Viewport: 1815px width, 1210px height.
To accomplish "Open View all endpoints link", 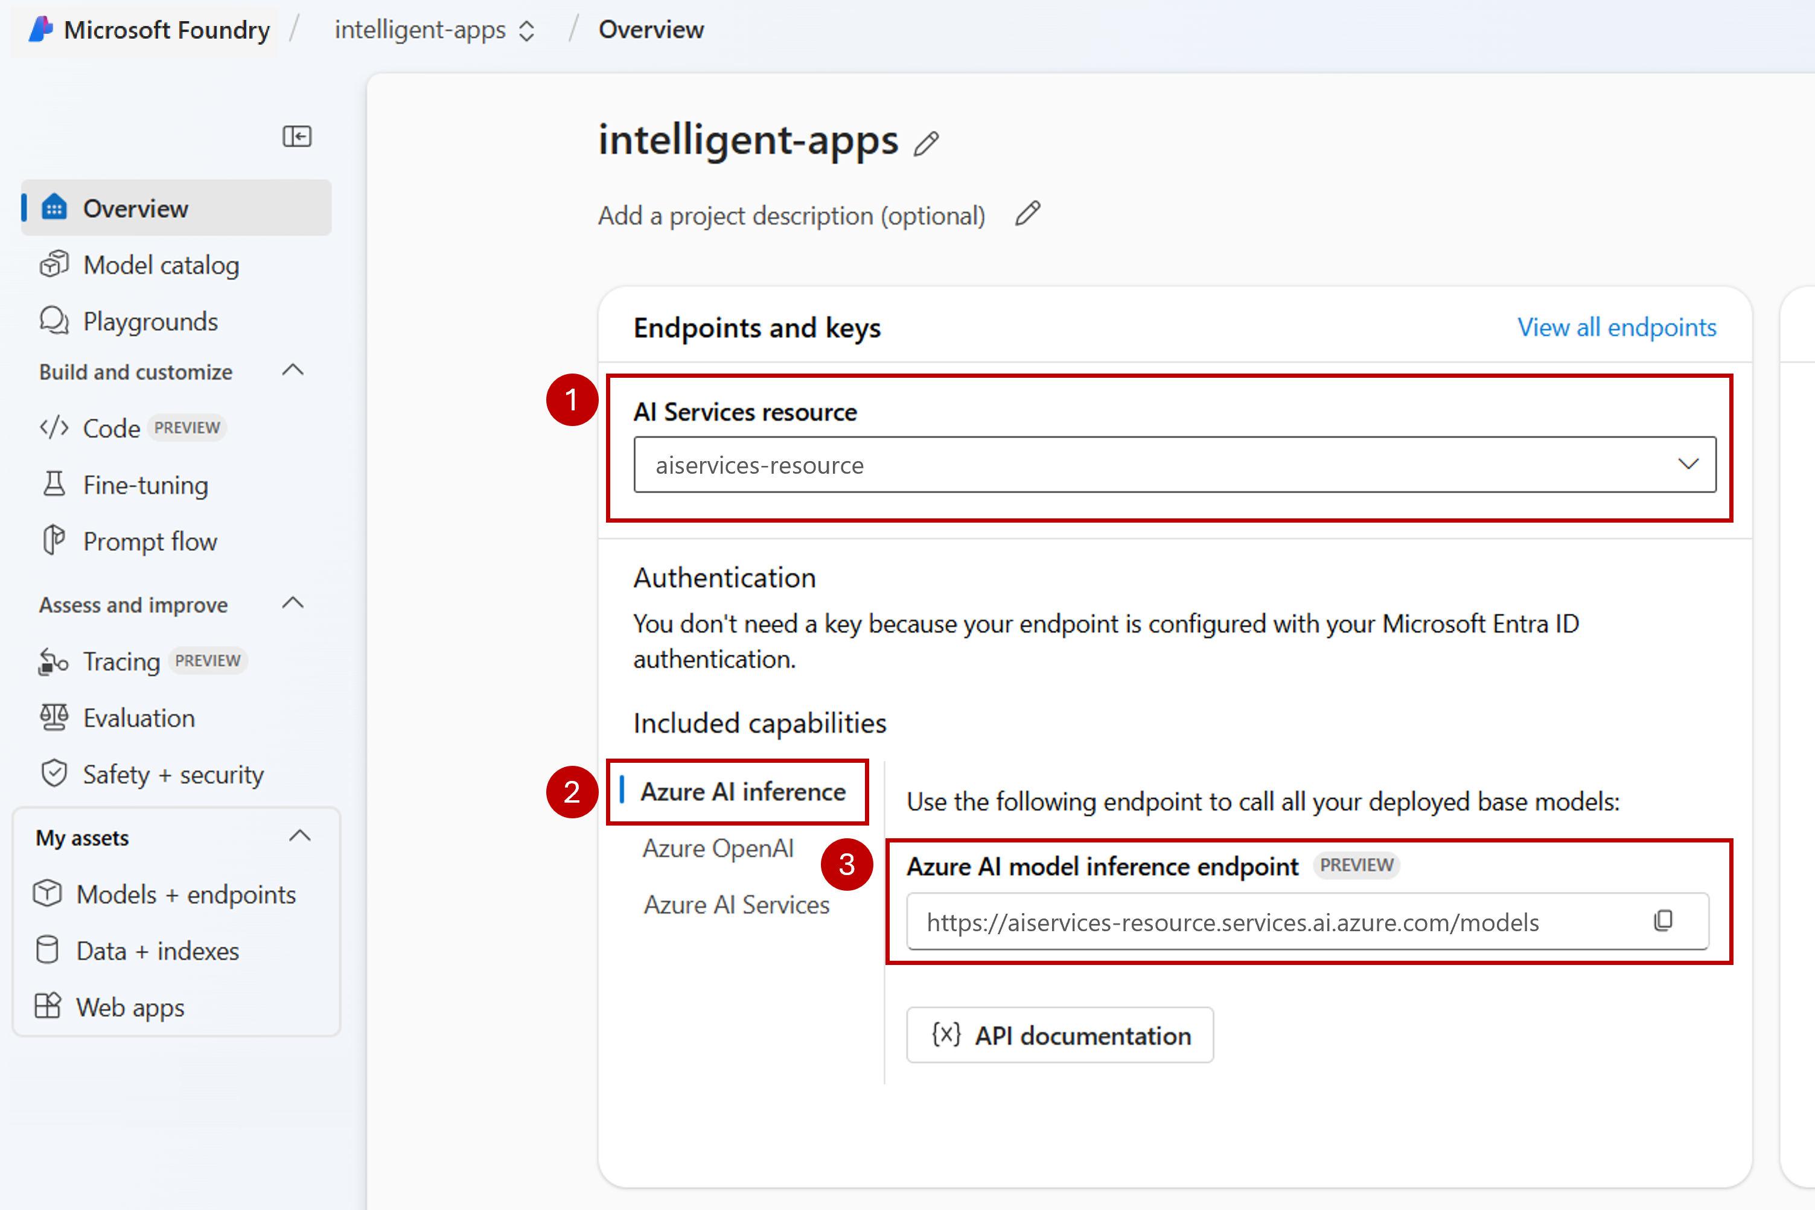I will tap(1616, 327).
